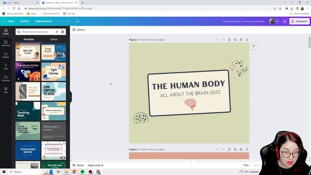Select the English Class template
The height and width of the screenshot is (175, 311).
coord(28,52)
